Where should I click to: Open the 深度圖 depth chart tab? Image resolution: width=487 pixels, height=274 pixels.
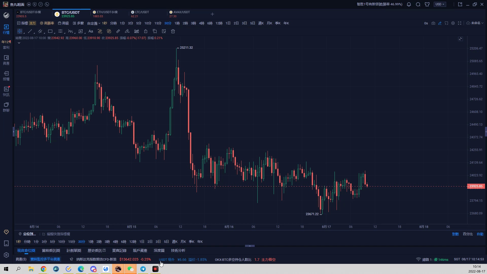click(159, 250)
